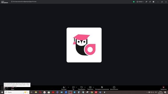Image resolution: width=168 pixels, height=94 pixels.
Task: Open the Calculator icon in taskbar
Action: pos(79,92)
